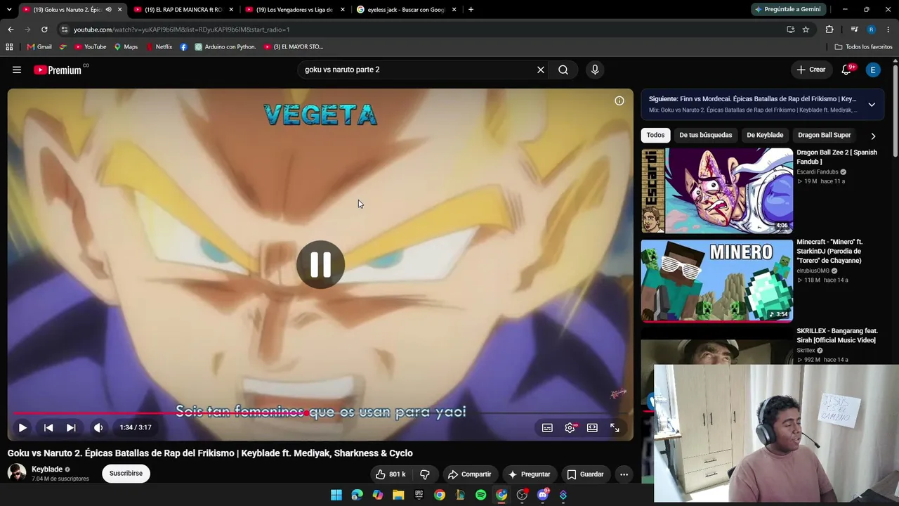
Task: Click the 'Pregúntale a Gemini' button
Action: (788, 9)
